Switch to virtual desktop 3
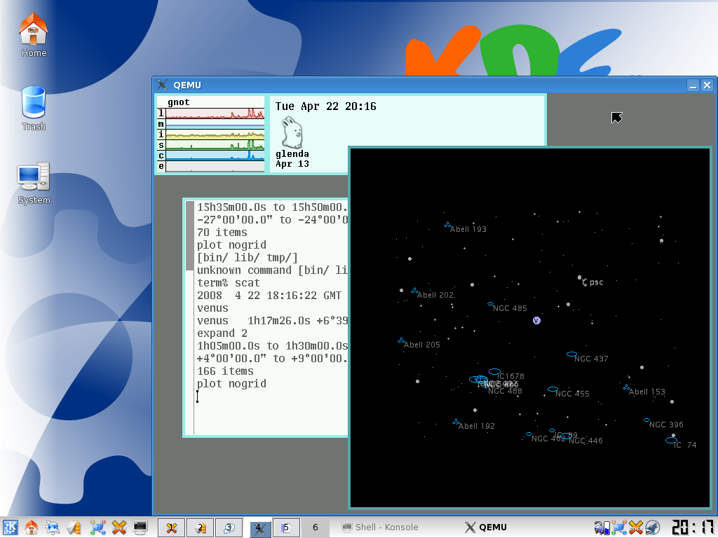 [x=229, y=527]
